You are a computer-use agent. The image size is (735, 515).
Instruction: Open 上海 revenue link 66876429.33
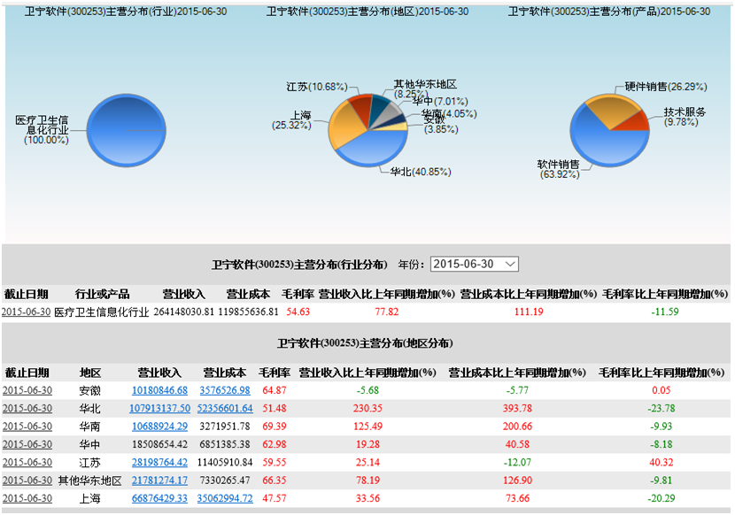(x=159, y=498)
